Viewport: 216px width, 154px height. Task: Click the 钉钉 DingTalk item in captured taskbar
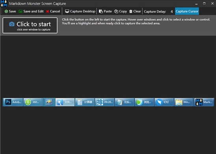click(164, 102)
